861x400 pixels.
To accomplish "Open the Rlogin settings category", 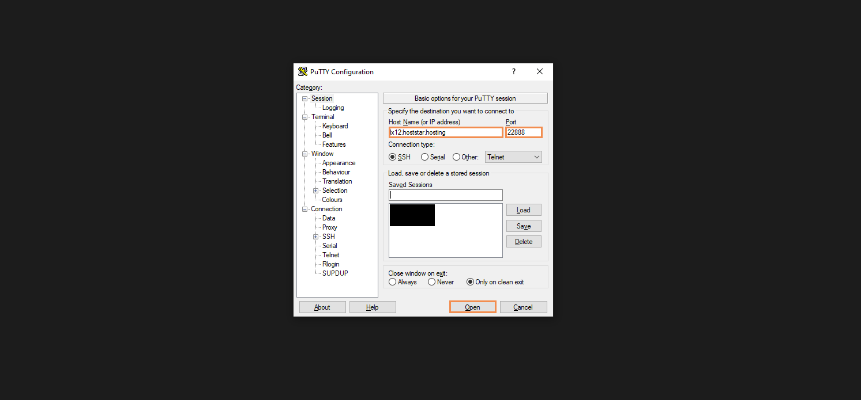I will point(331,264).
